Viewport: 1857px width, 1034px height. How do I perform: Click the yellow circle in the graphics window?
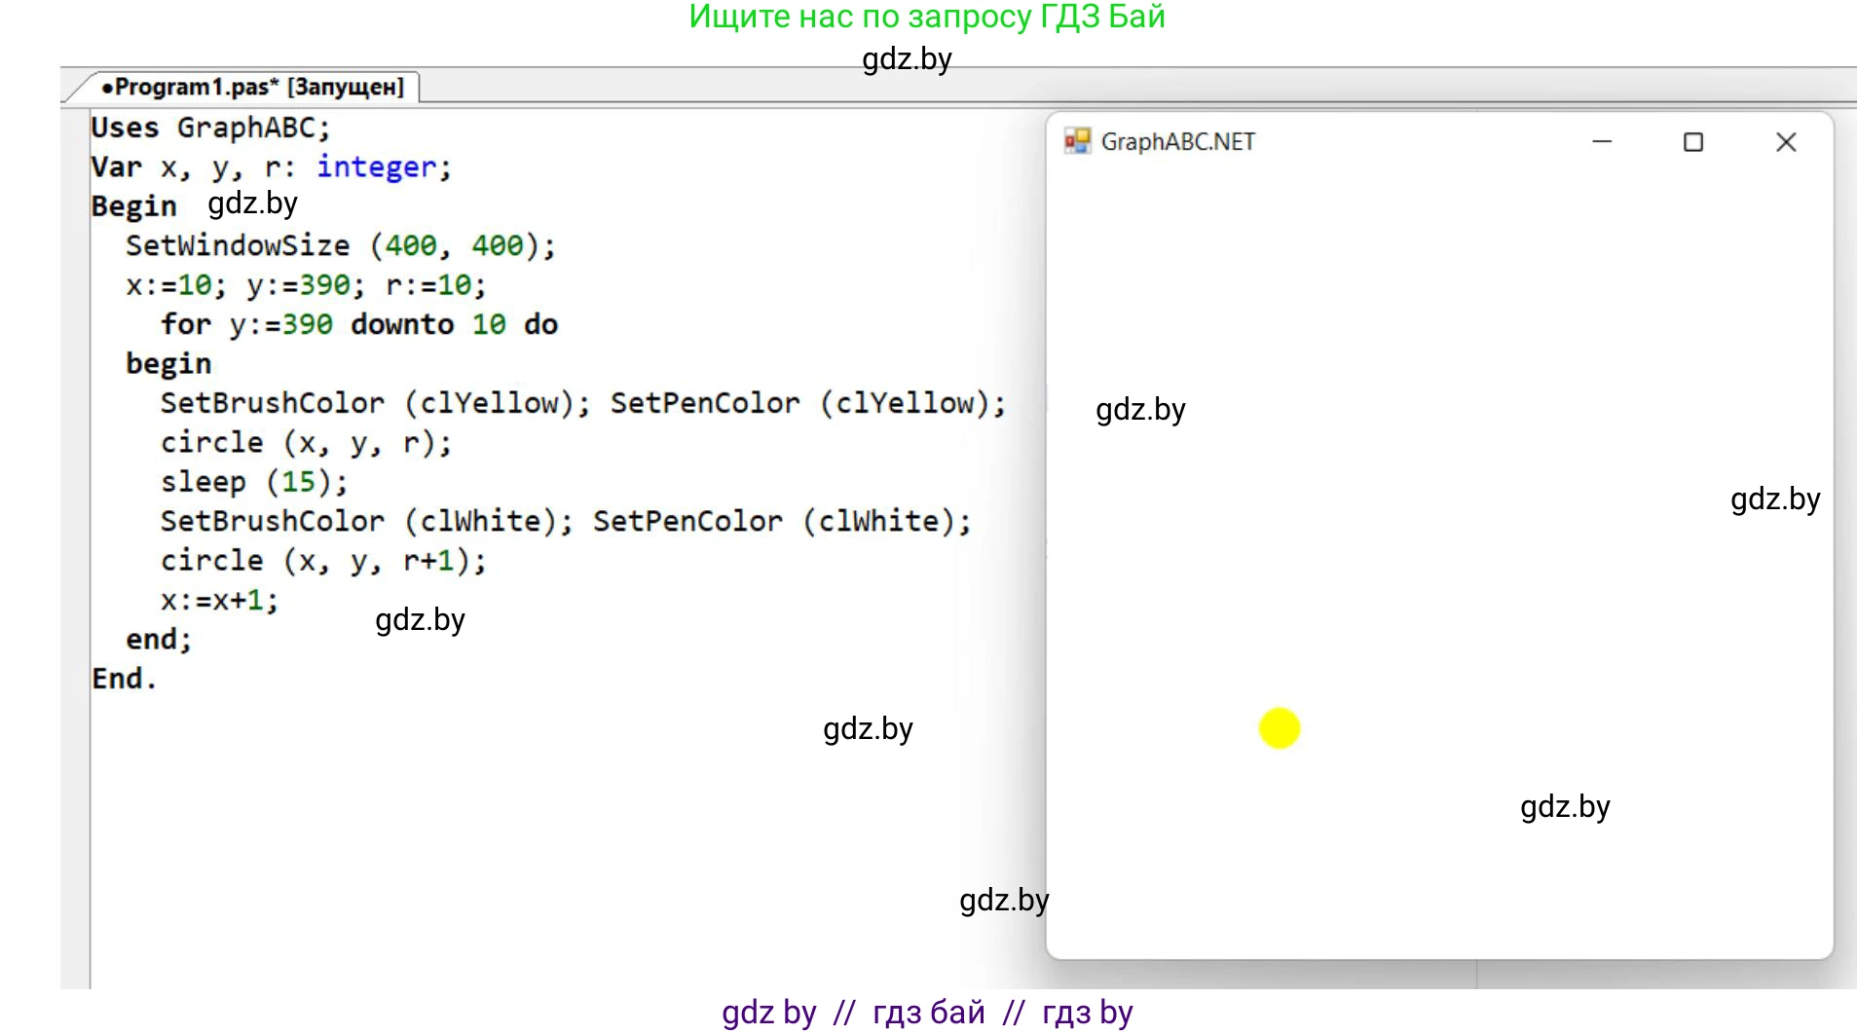pyautogui.click(x=1279, y=728)
